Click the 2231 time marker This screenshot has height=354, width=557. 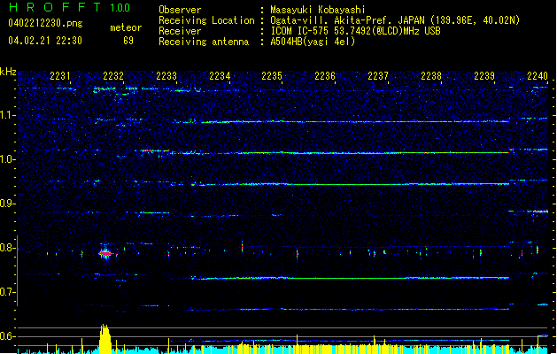click(60, 75)
